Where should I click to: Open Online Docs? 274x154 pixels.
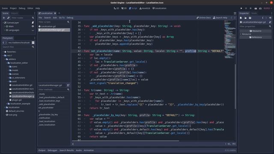pyautogui.click(x=204, y=18)
